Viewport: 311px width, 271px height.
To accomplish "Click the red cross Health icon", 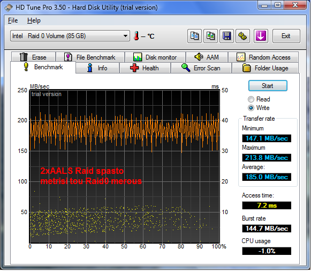I will click(134, 68).
